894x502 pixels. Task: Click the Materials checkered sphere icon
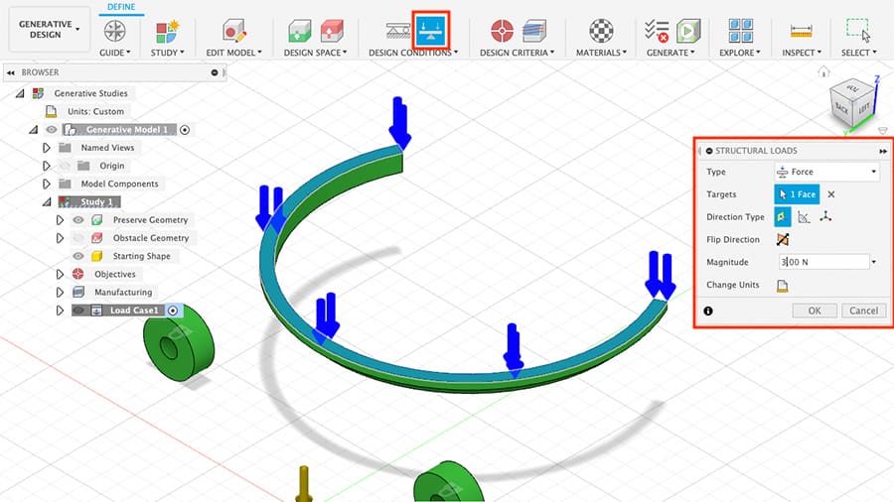[601, 30]
